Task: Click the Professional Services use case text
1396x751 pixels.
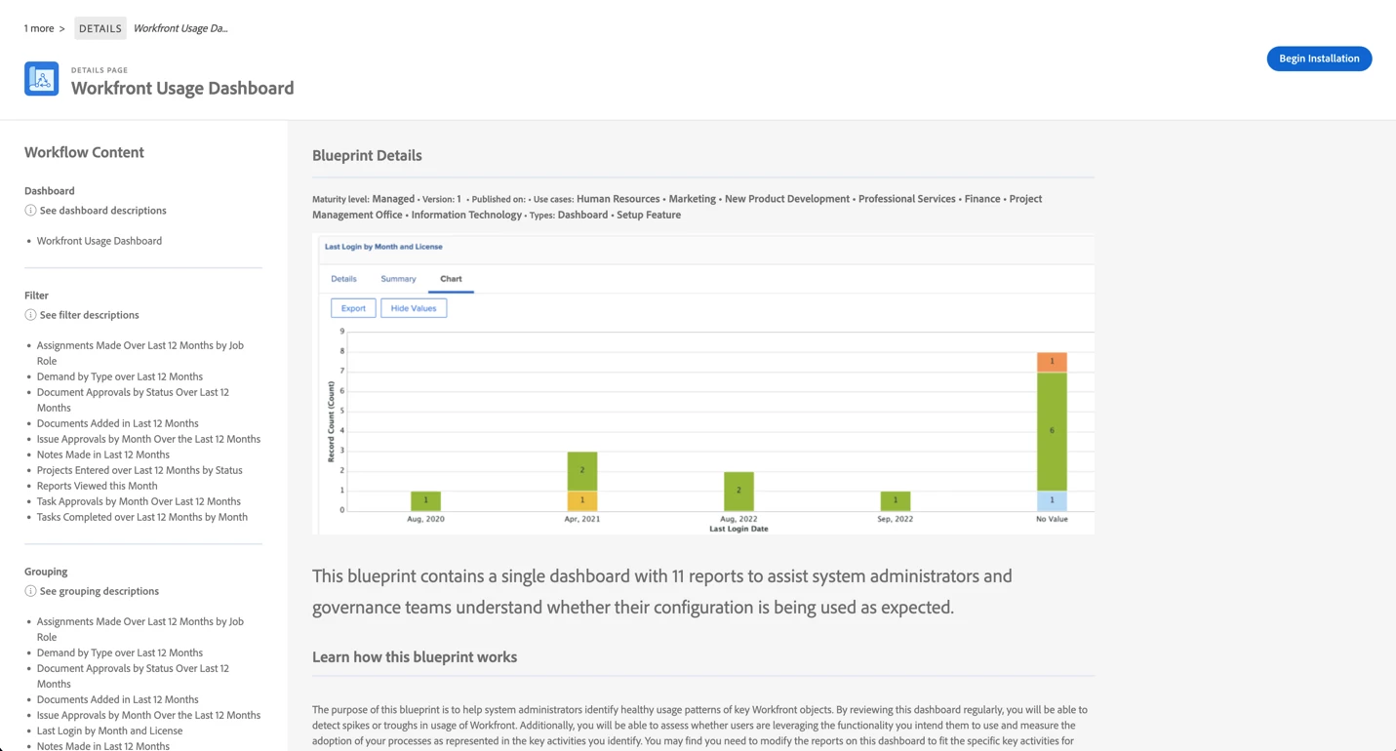Action: click(x=907, y=199)
